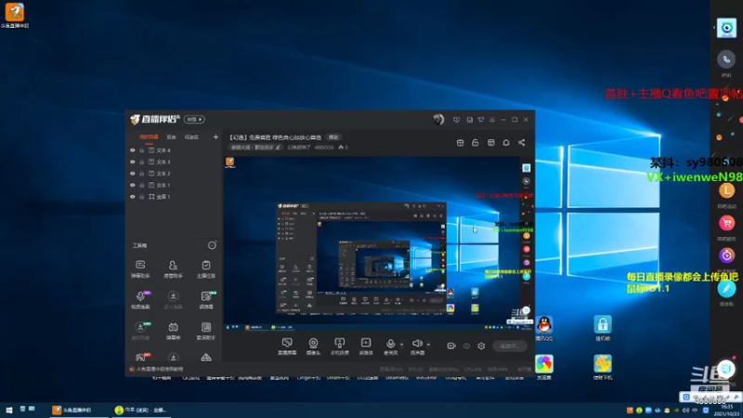The image size is (743, 418).
Task: Click the start streaming button
Action: tap(509, 346)
